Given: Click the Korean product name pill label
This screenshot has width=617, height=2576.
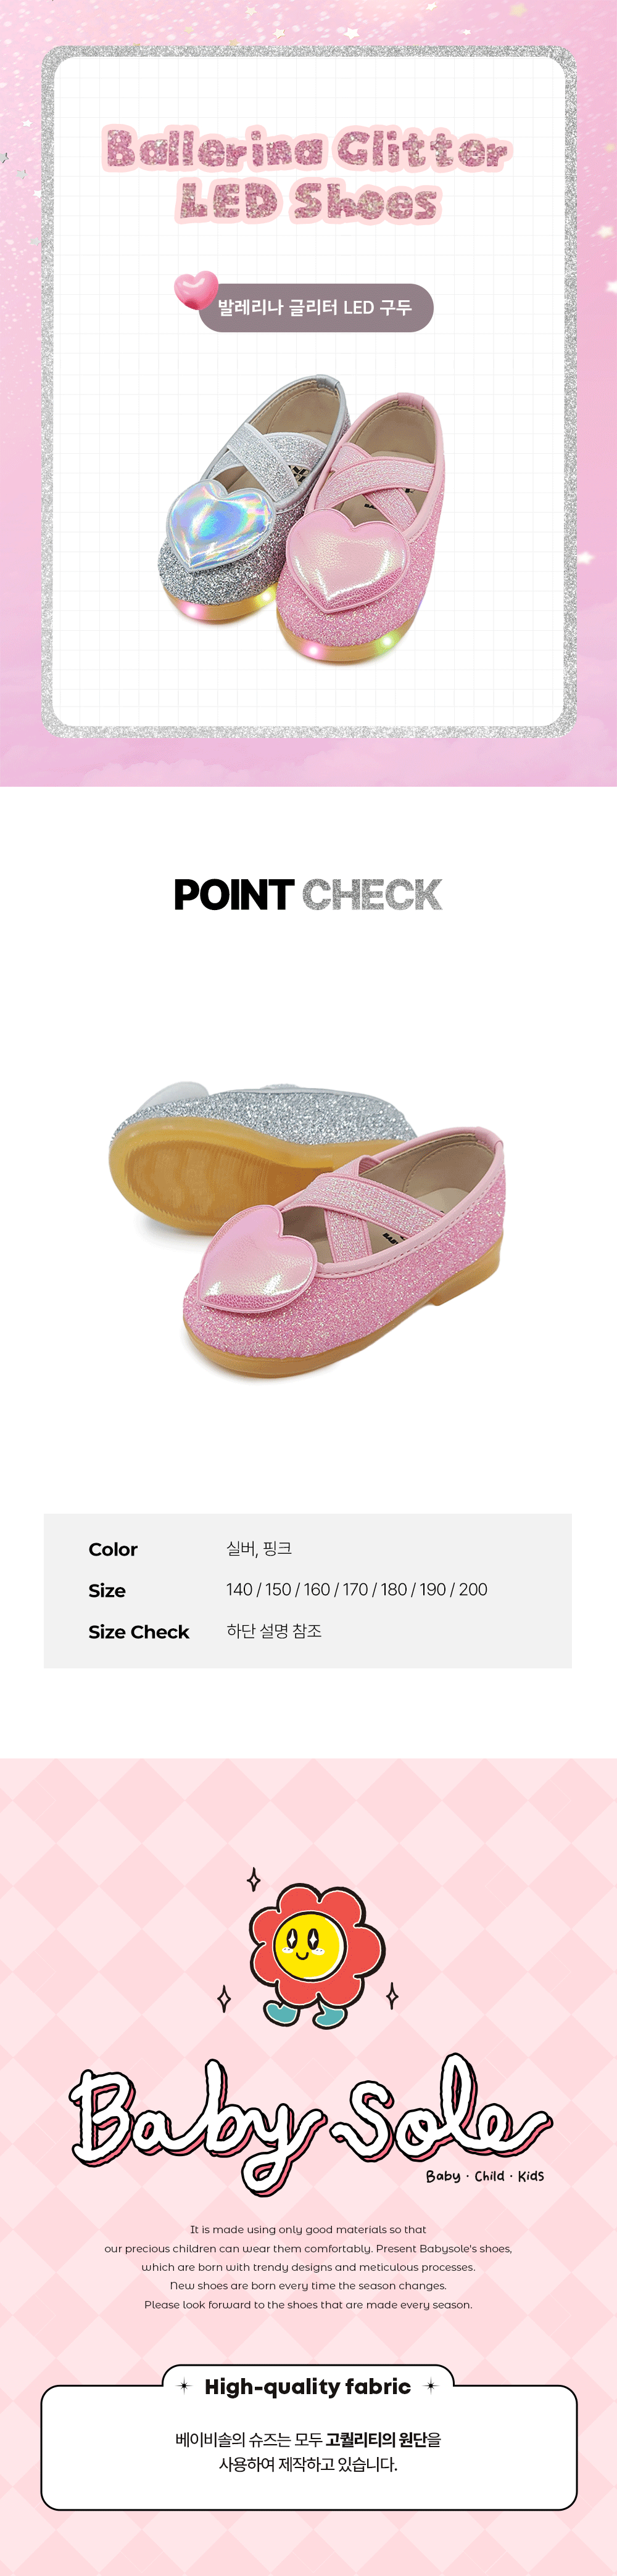Looking at the screenshot, I should 316,308.
